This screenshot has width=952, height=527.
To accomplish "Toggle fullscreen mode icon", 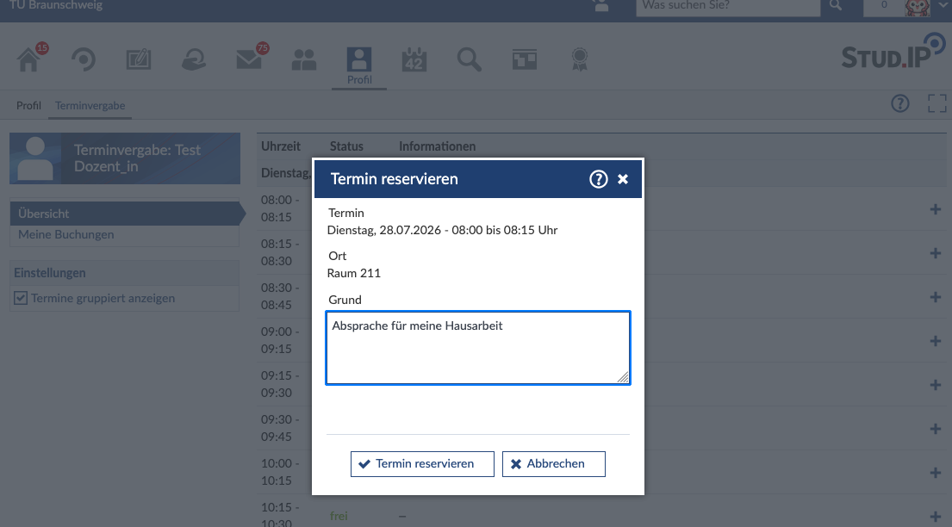I will tap(936, 104).
